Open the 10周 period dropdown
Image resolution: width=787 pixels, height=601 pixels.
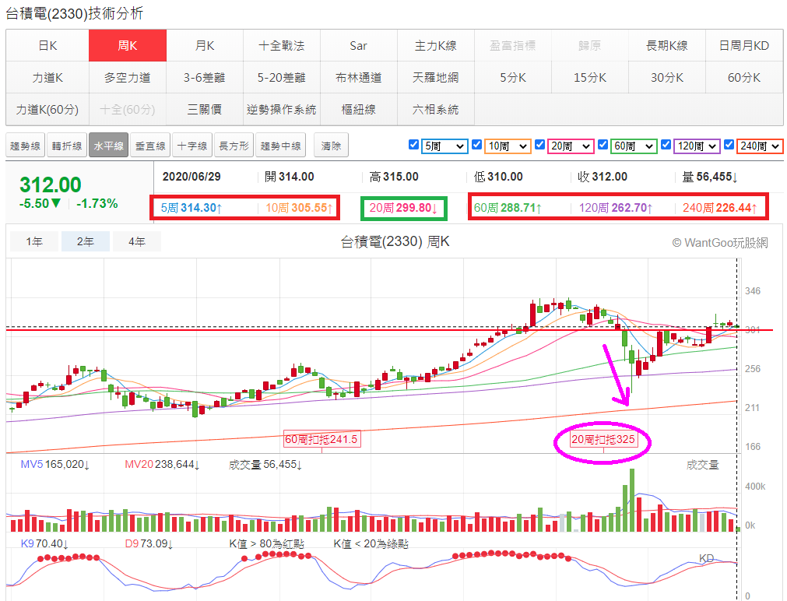point(508,146)
